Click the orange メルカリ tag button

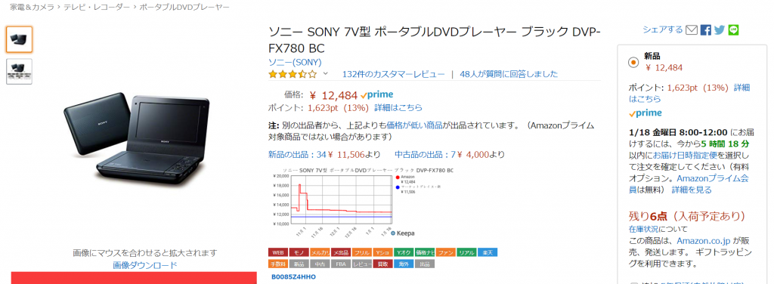(x=320, y=252)
